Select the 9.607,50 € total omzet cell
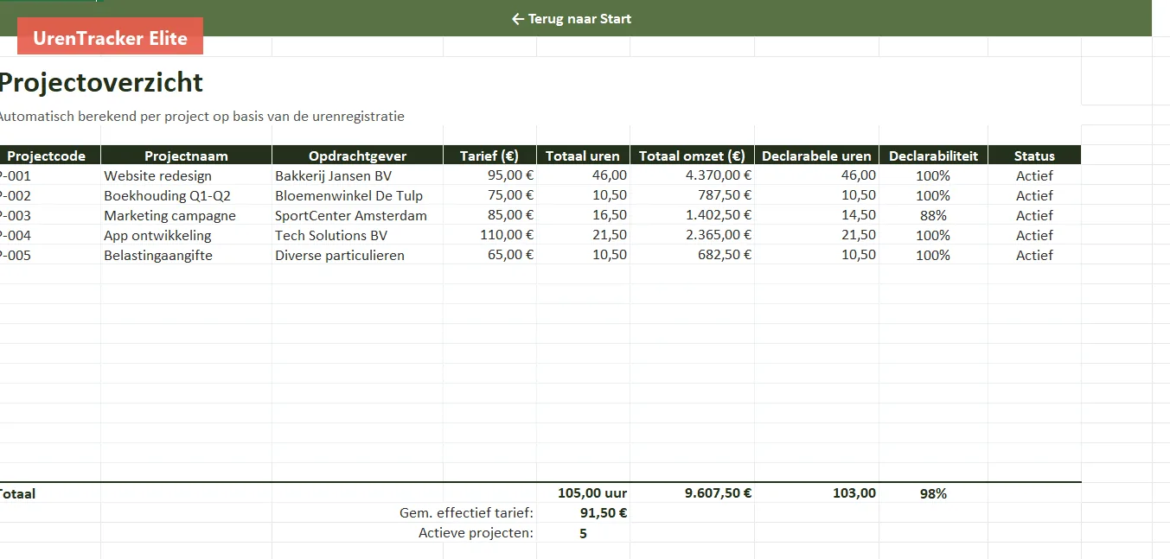 pos(692,493)
